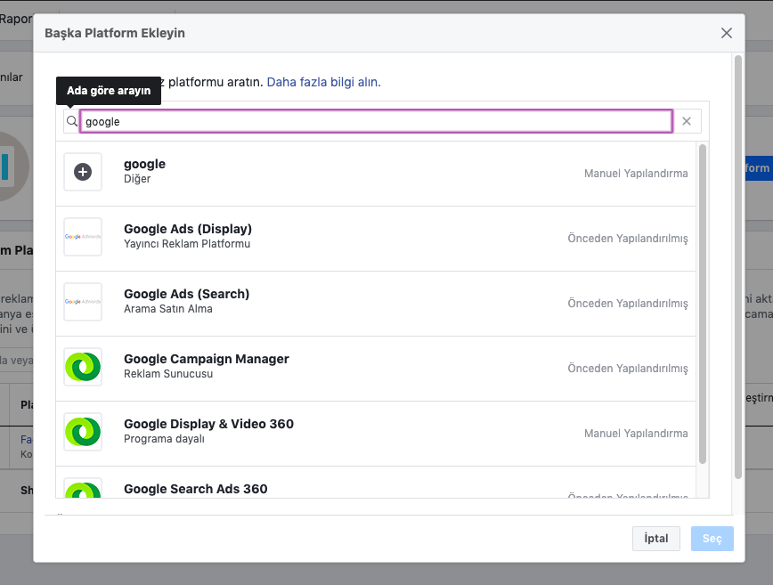
Task: Click the search field containing google
Action: [x=376, y=121]
